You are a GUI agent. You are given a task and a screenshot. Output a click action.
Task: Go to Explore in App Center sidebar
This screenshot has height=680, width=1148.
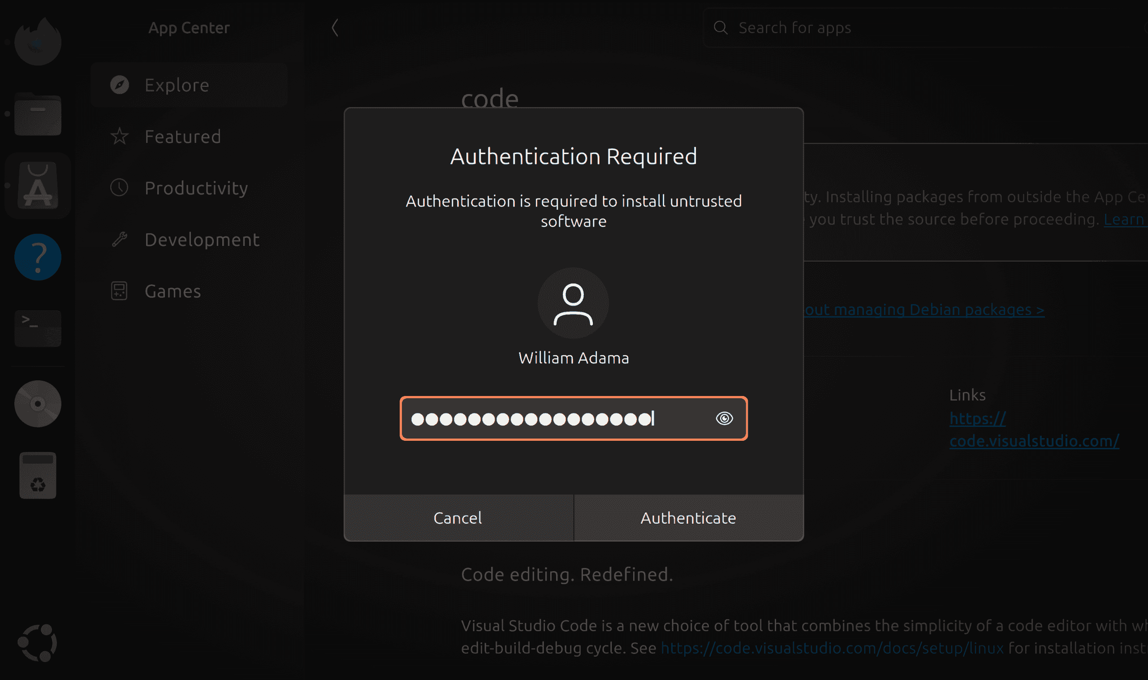189,85
